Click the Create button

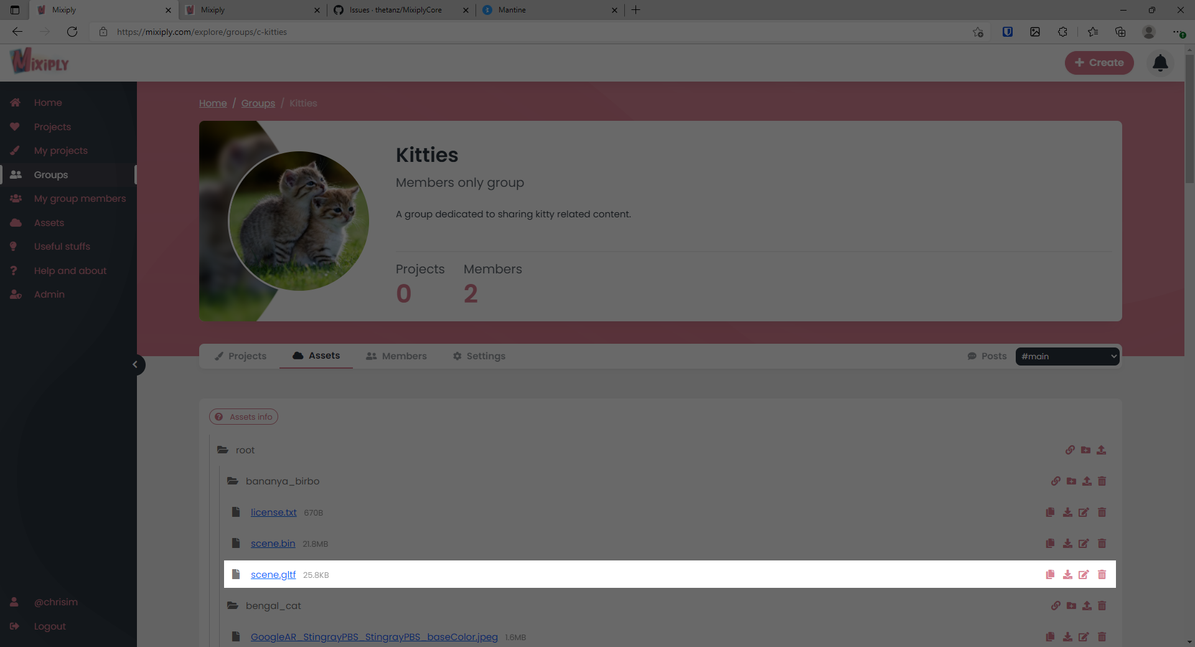1099,63
